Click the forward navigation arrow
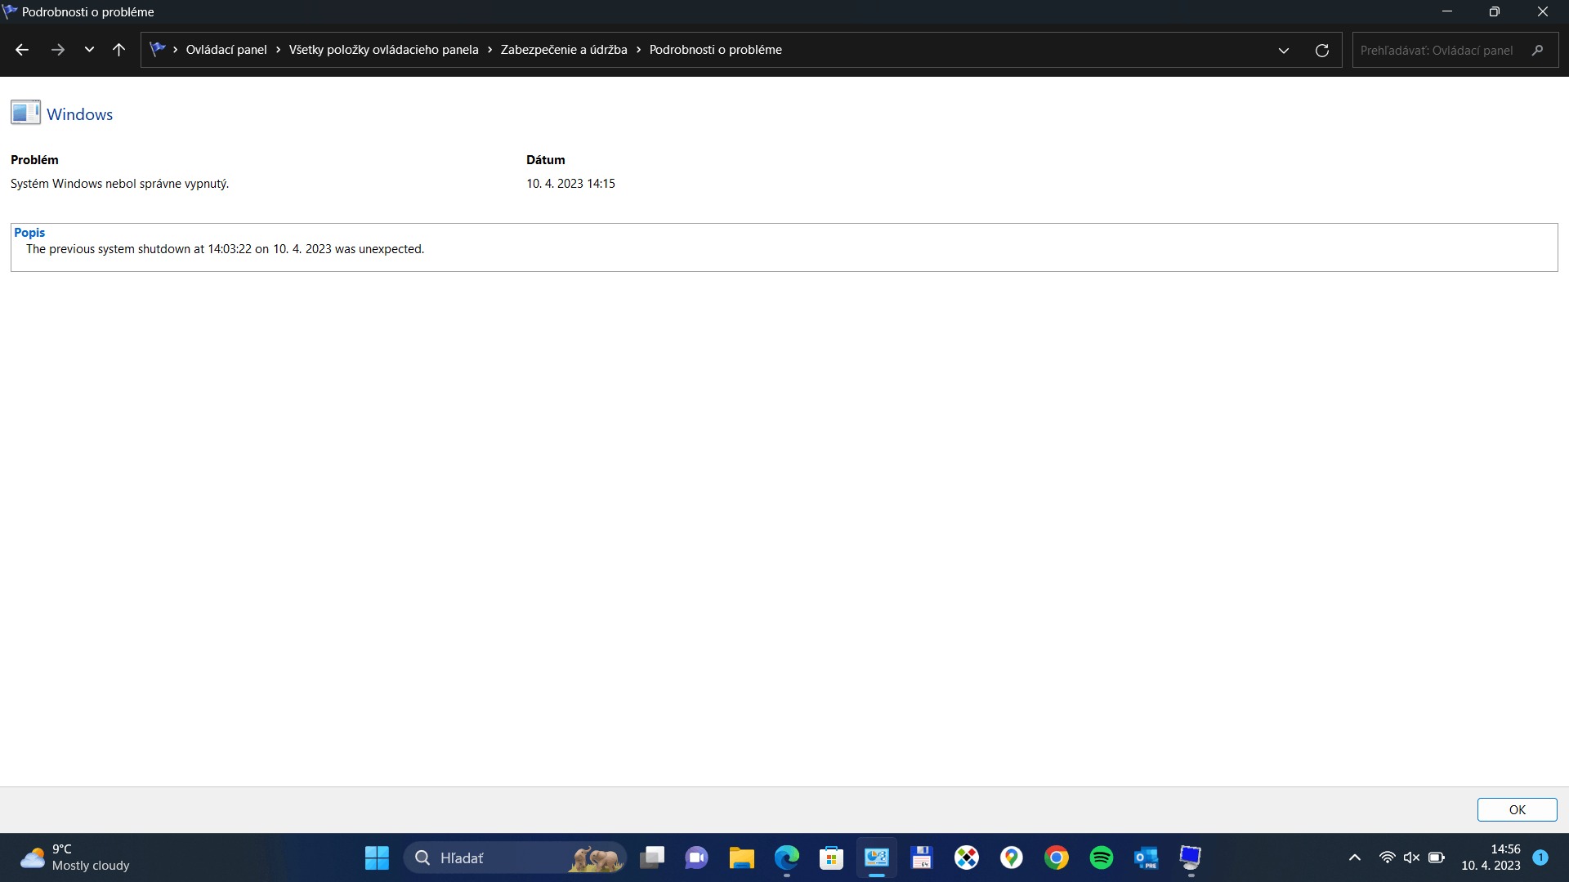The width and height of the screenshot is (1569, 882). click(x=57, y=50)
